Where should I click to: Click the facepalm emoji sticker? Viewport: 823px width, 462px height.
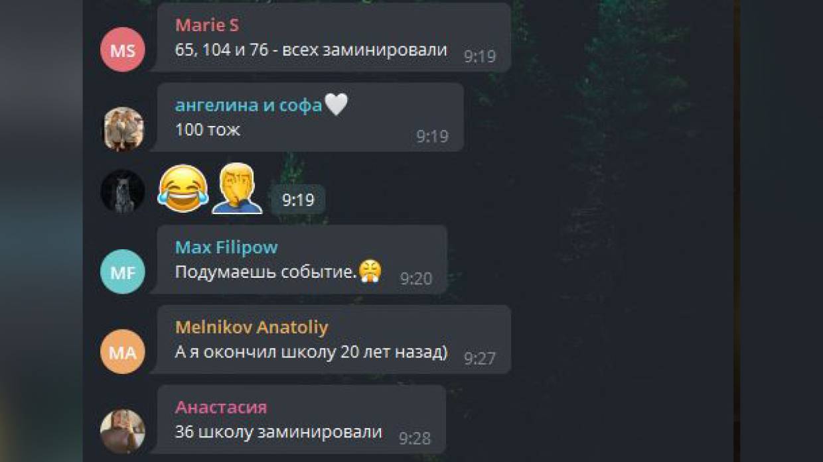point(237,188)
